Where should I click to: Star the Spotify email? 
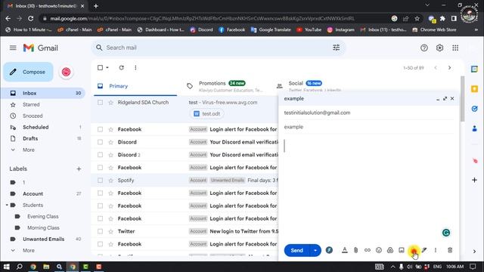point(111,180)
